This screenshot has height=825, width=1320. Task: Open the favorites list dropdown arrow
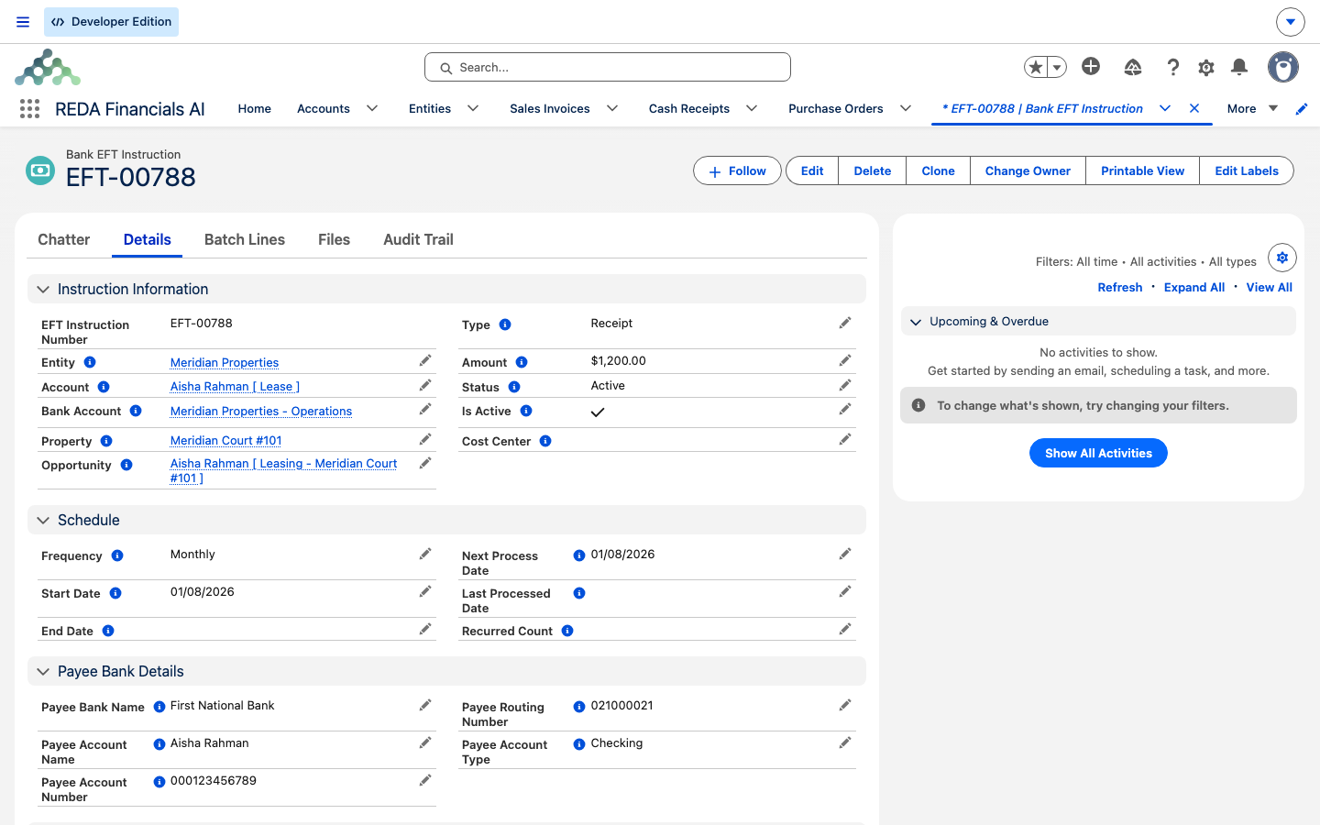1057,67
